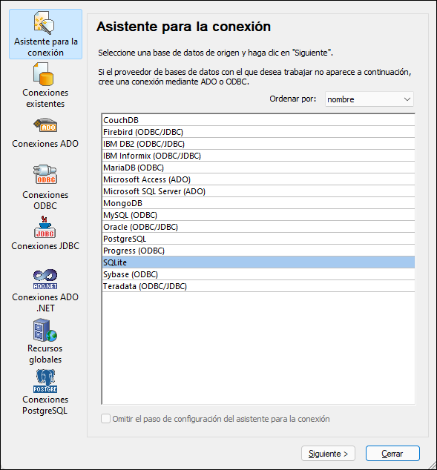Open the Conexiones JDBC icon
The image size is (437, 470).
pyautogui.click(x=45, y=227)
